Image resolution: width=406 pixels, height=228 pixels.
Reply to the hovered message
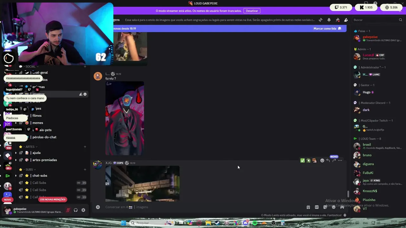pyautogui.click(x=328, y=161)
